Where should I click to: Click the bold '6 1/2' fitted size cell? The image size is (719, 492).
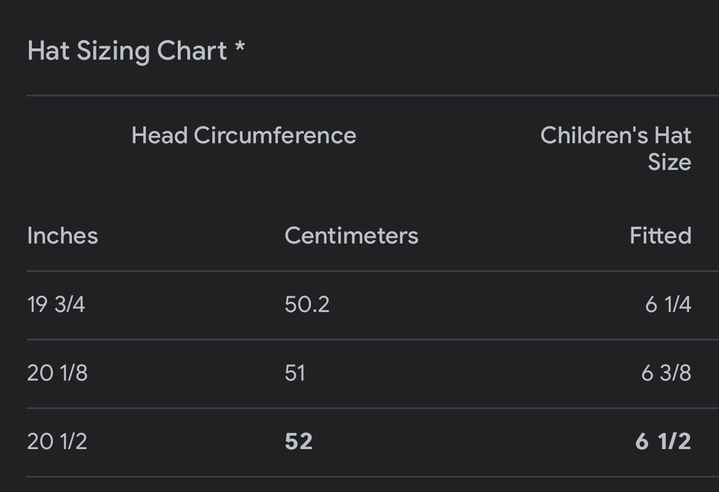[663, 442]
